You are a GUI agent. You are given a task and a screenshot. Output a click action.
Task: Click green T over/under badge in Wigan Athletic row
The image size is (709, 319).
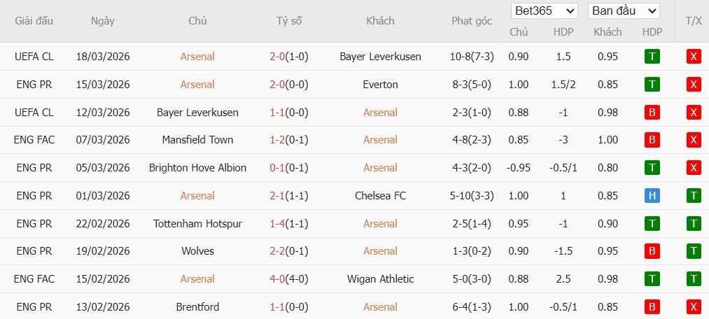click(x=694, y=279)
